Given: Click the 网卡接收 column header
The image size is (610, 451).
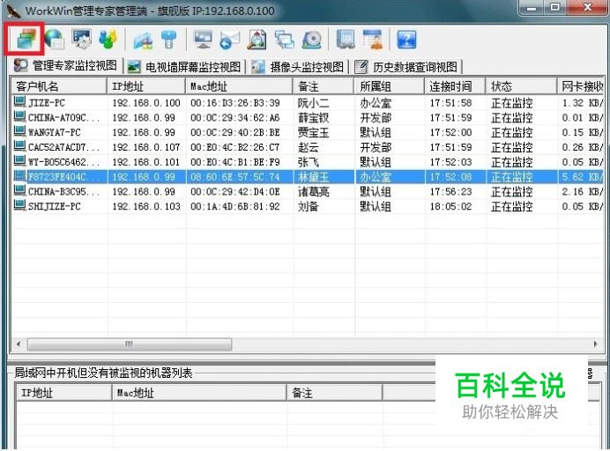Looking at the screenshot, I should [580, 86].
